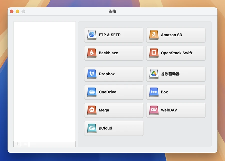
Task: Click the Google Drive triangle icon
Action: [154, 74]
